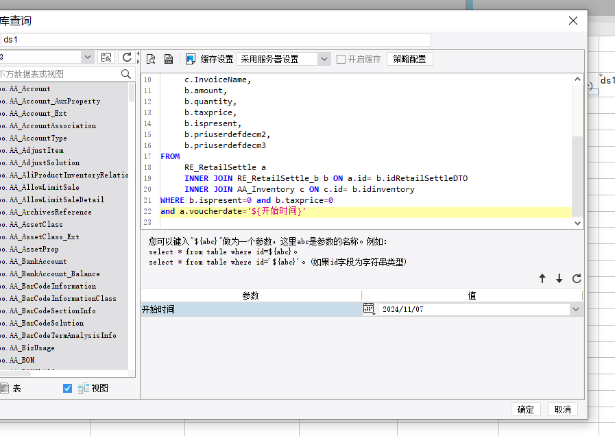
Task: Refresh the parameter list icon
Action: coord(577,278)
